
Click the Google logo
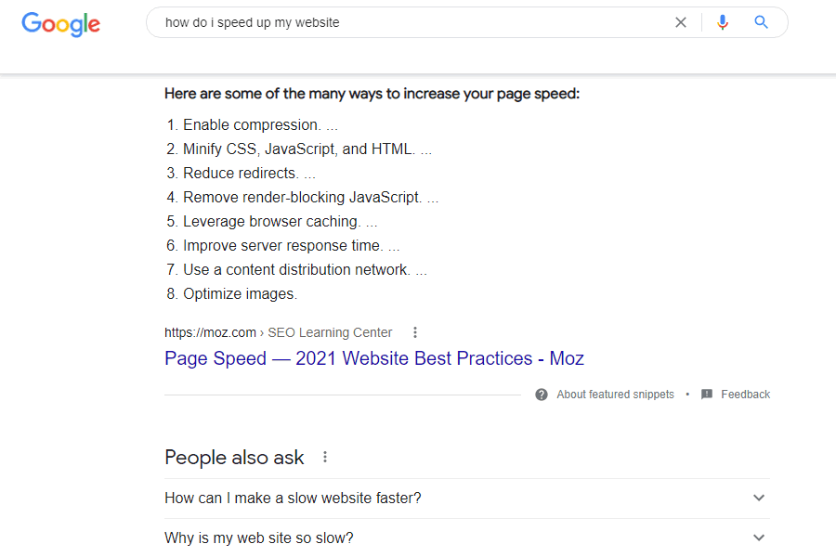(x=60, y=24)
